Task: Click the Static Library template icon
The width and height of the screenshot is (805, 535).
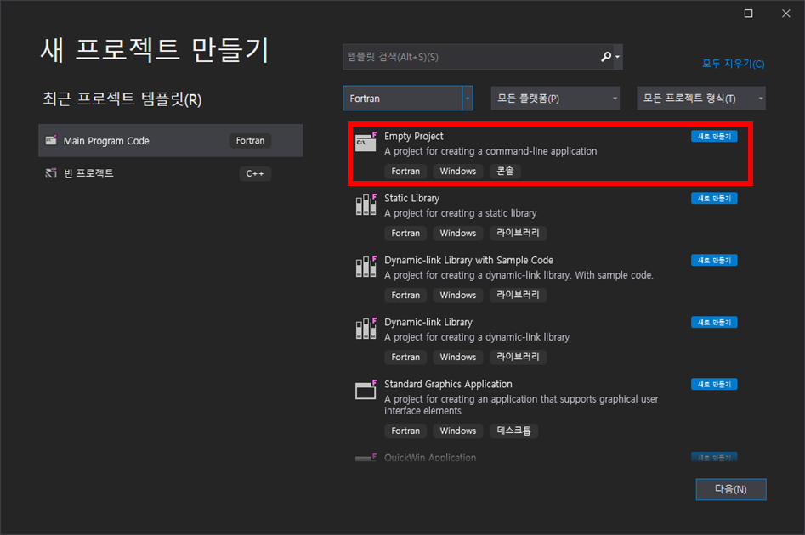Action: pyautogui.click(x=366, y=204)
